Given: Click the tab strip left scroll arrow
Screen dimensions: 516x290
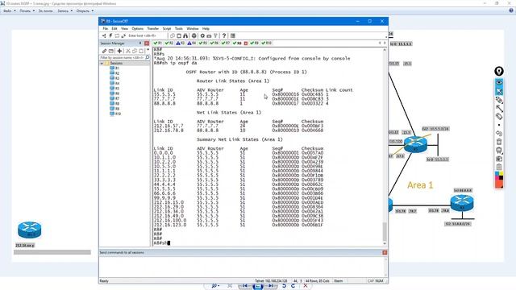Looking at the screenshot, I should tap(380, 43).
